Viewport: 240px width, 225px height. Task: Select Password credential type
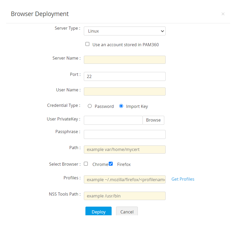[x=90, y=106]
